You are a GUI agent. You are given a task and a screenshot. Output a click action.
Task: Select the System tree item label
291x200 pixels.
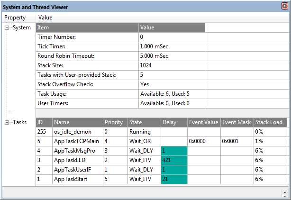coord(22,27)
